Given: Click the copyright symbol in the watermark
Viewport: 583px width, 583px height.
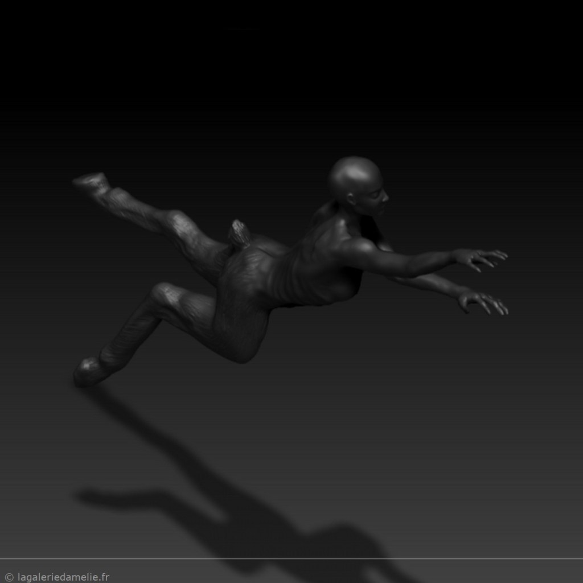Looking at the screenshot, I should tap(9, 577).
